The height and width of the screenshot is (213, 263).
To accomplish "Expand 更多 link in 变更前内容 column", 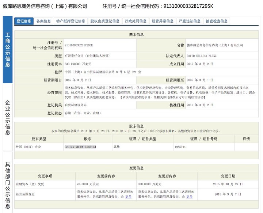I will pyautogui.click(x=128, y=197).
